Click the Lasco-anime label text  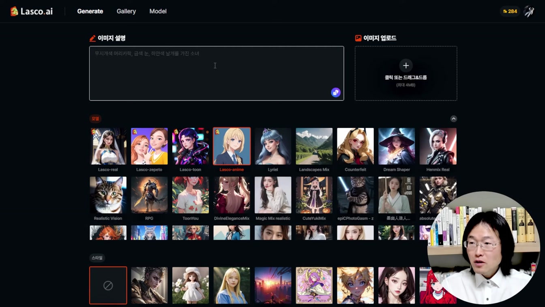(232, 170)
